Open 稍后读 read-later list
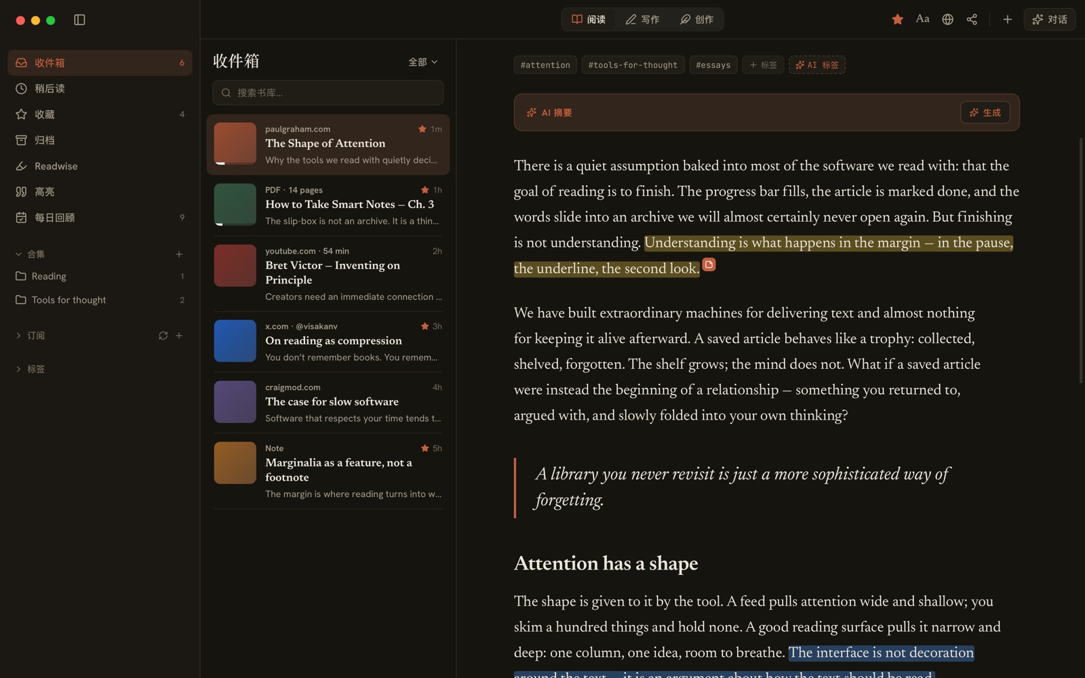Viewport: 1085px width, 678px height. 100,88
